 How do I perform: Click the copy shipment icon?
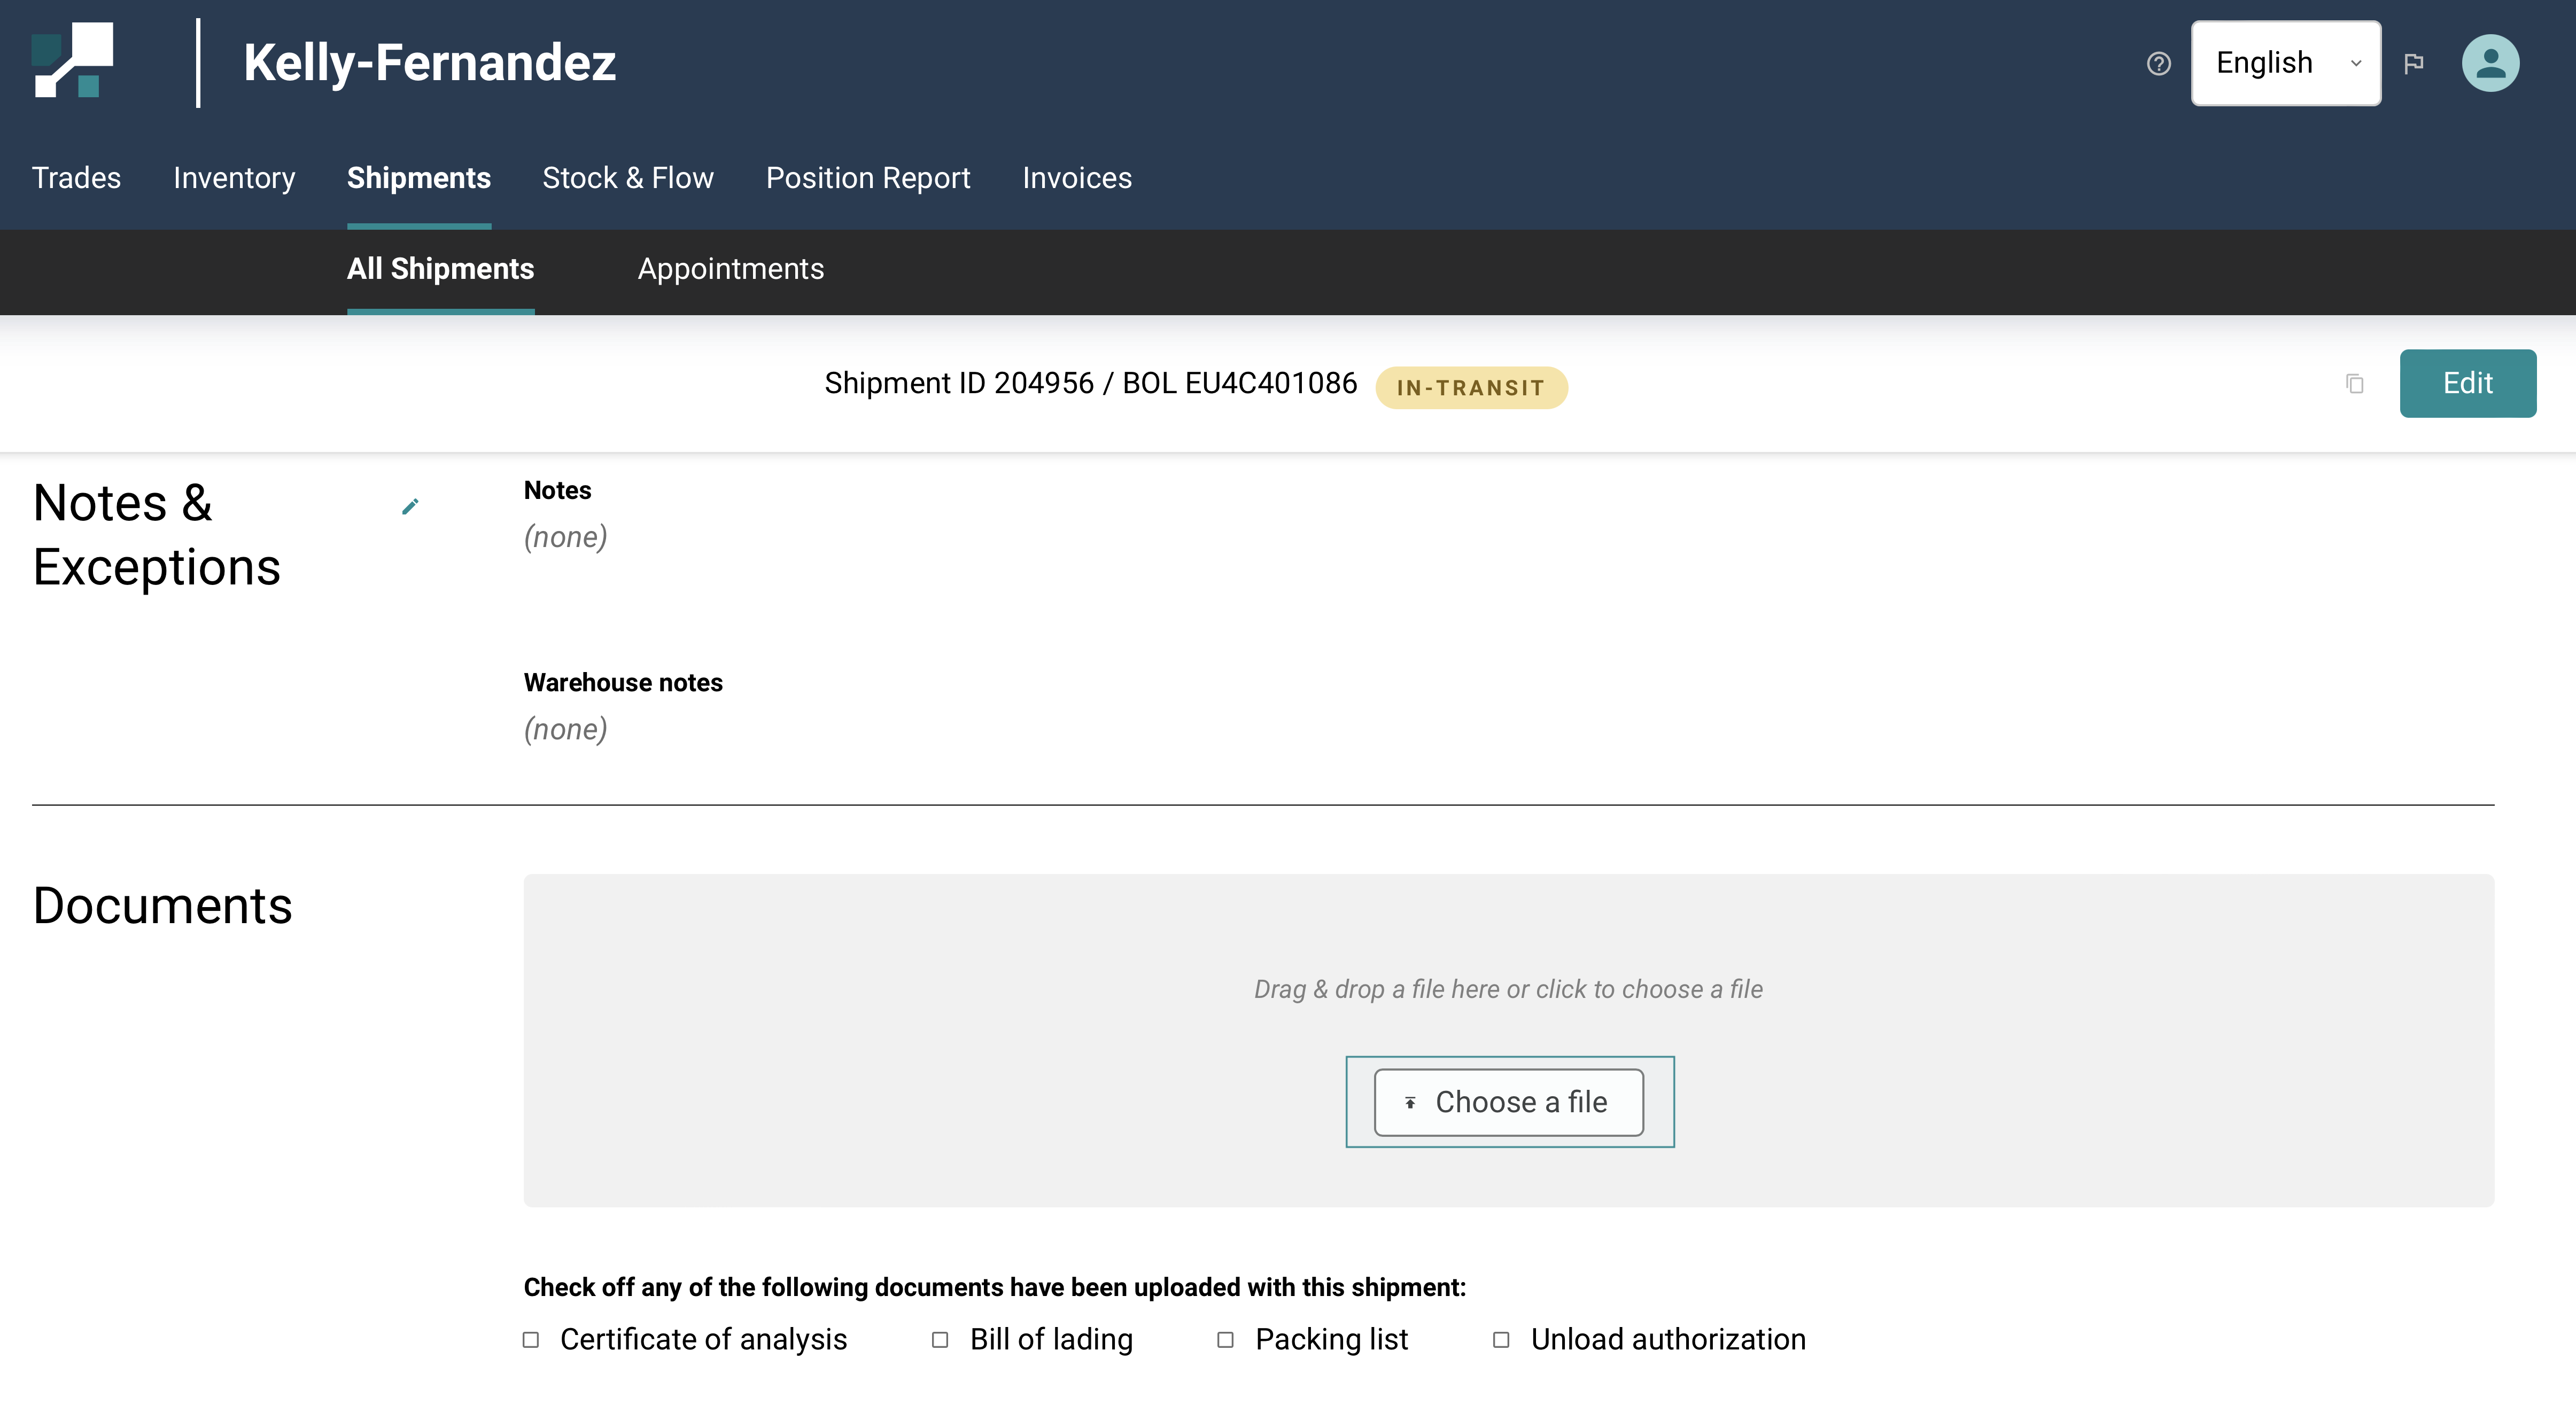coord(2354,384)
